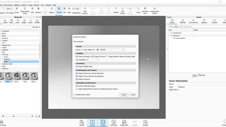Open the Default model set dropdown
This screenshot has height=127, width=226.
[112, 50]
